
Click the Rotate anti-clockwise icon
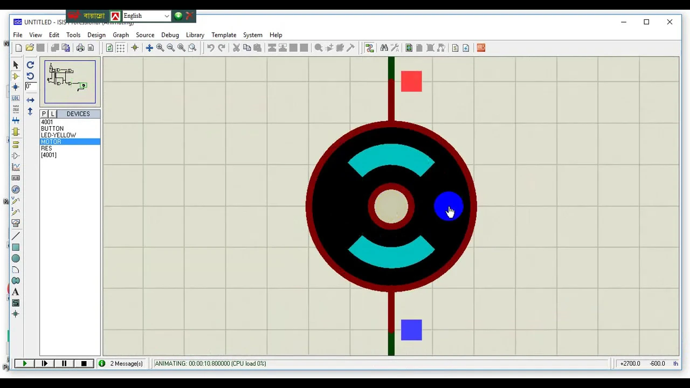pos(30,76)
